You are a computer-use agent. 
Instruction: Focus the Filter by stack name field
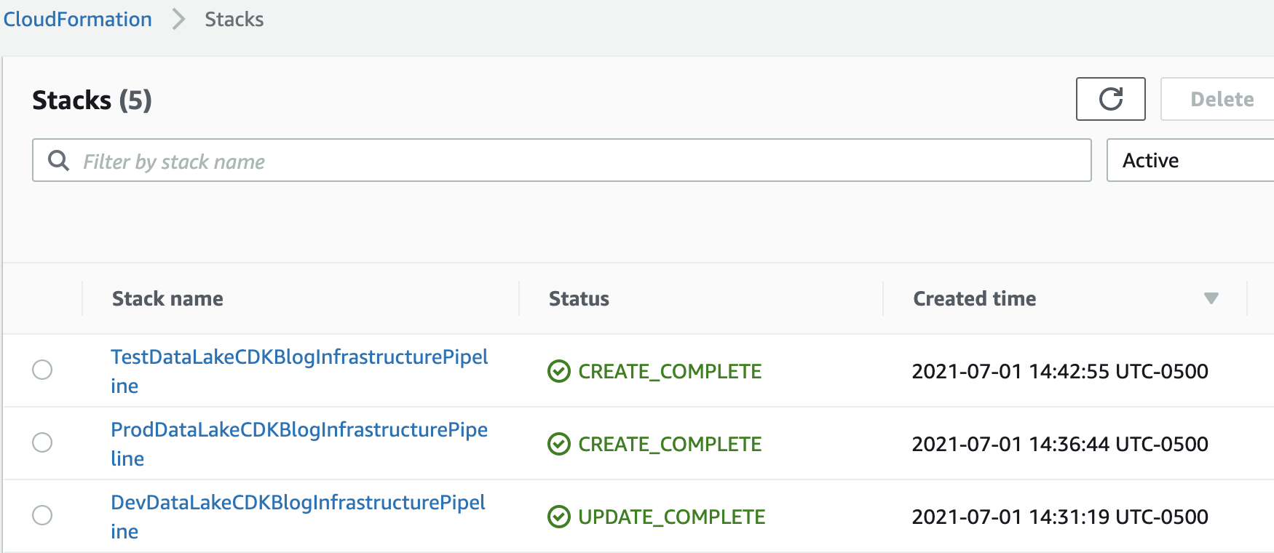click(x=575, y=161)
